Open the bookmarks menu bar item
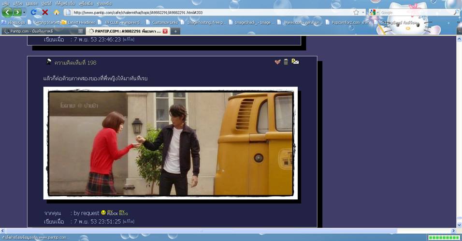 pyautogui.click(x=65, y=3)
